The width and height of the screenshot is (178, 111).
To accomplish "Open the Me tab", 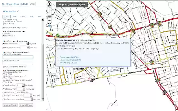I will point(3,4).
